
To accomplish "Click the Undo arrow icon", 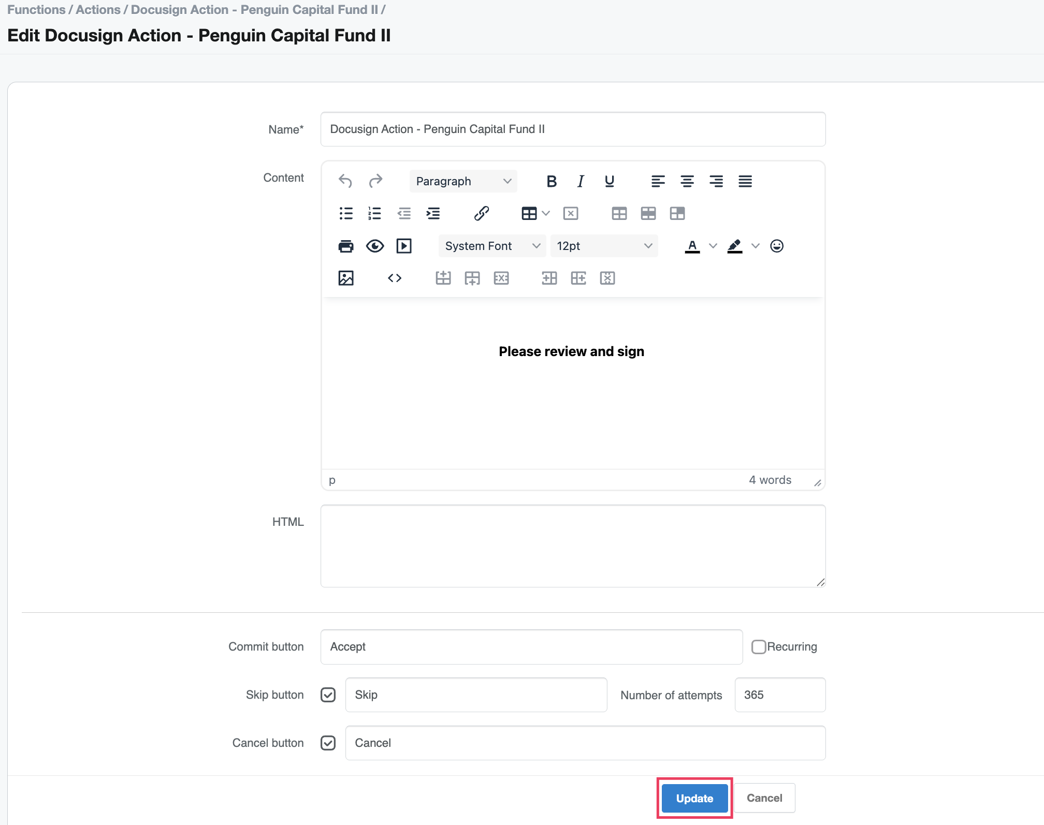I will pos(345,181).
